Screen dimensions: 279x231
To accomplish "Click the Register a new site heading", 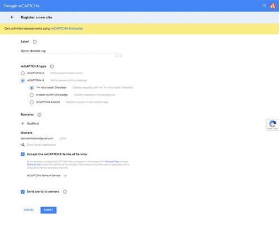I will [x=36, y=17].
